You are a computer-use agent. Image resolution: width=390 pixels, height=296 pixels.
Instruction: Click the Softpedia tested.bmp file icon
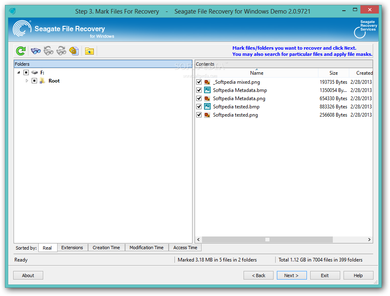click(207, 106)
